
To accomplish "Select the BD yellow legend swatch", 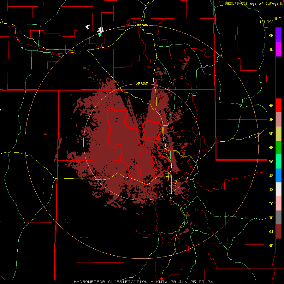I will click(279, 134).
